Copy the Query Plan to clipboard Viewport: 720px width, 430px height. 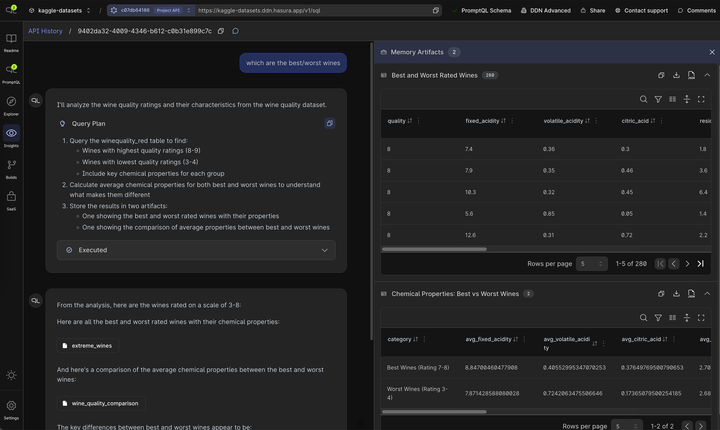330,123
